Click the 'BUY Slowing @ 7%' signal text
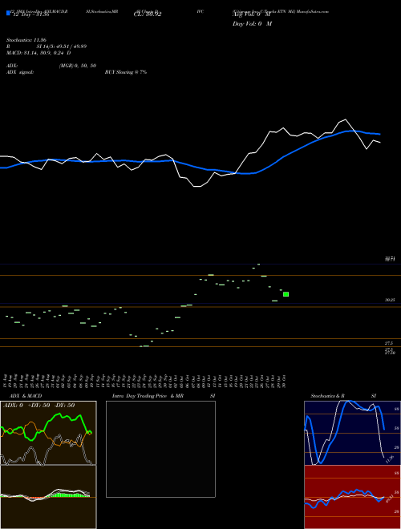The image size is (401, 529). point(126,72)
